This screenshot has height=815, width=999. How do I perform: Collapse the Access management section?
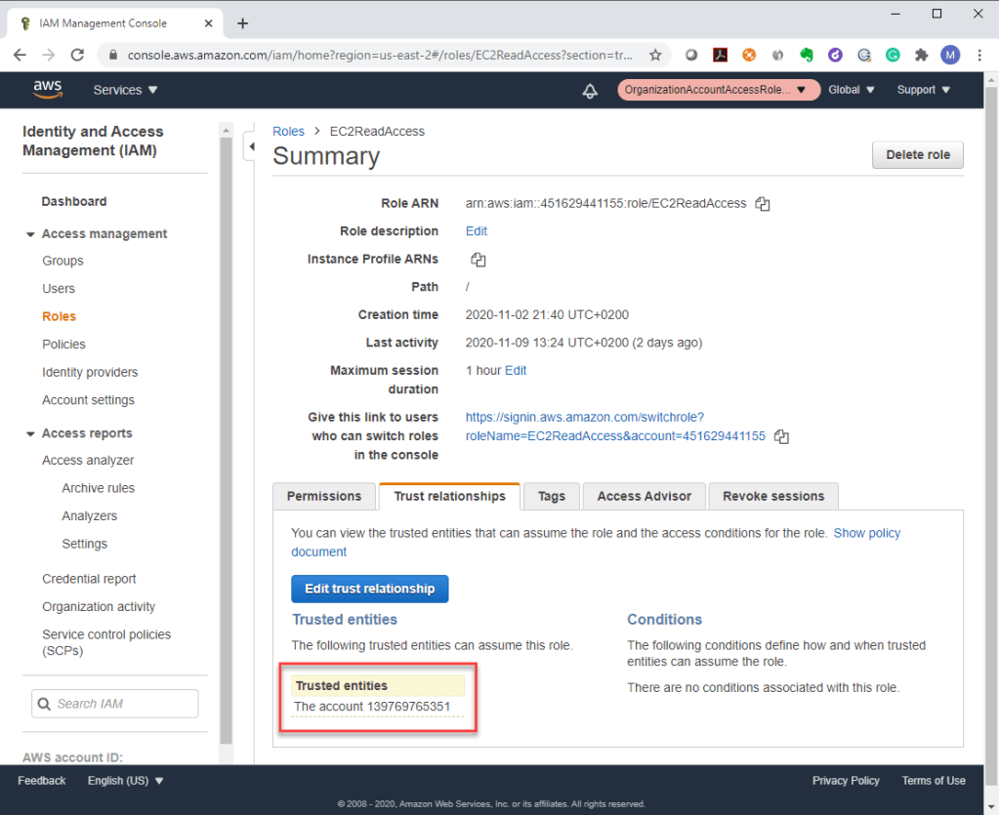point(31,234)
